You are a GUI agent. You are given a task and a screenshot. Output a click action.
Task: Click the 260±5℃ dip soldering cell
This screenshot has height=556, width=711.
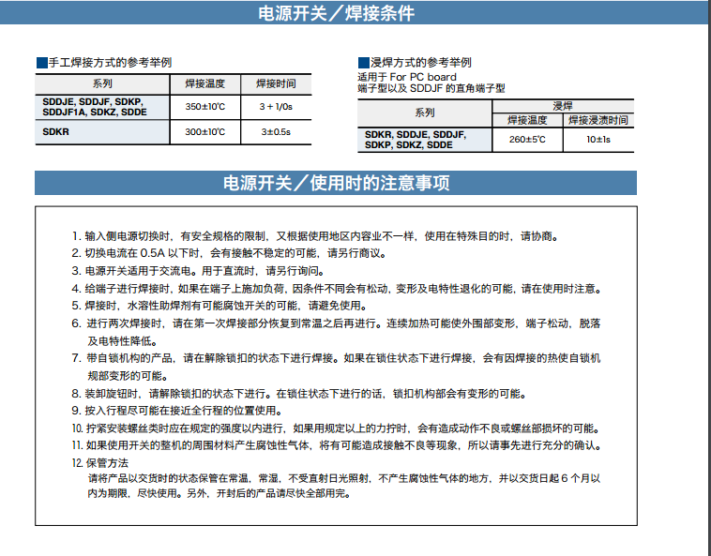[x=527, y=140]
